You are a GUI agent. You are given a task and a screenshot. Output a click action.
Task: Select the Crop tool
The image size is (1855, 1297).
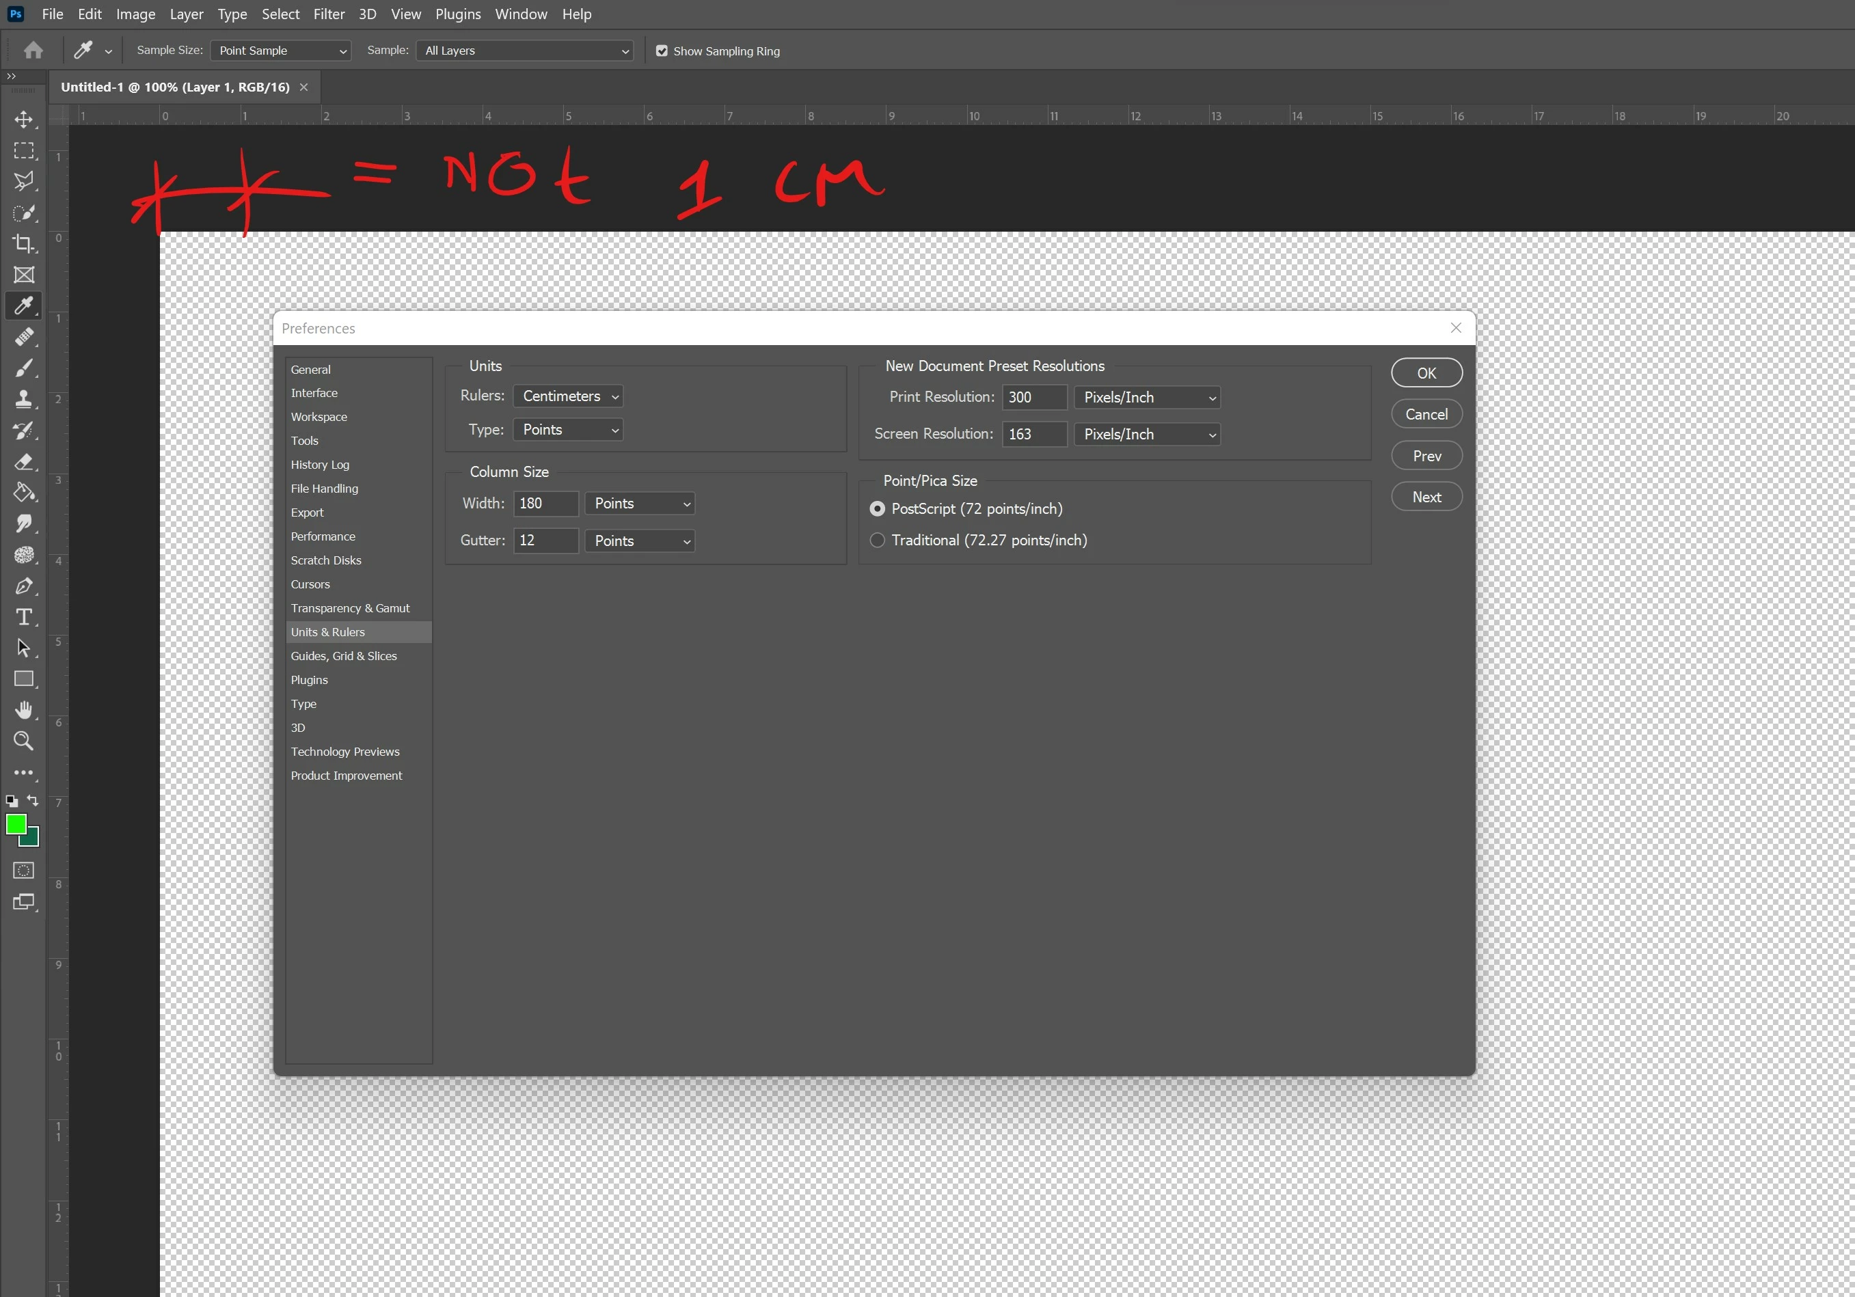pos(23,243)
